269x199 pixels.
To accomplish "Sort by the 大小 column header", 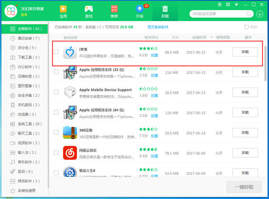I will (x=175, y=38).
